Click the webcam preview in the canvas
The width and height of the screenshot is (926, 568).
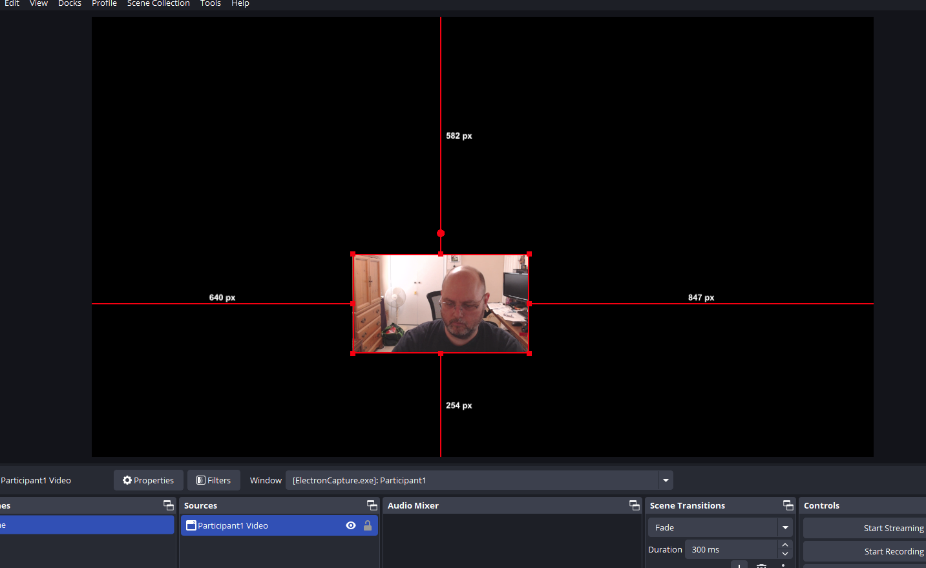pos(441,304)
